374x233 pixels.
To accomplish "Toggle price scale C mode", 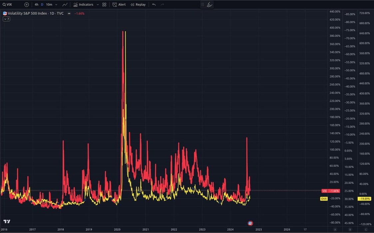I will pyautogui.click(x=366, y=230).
